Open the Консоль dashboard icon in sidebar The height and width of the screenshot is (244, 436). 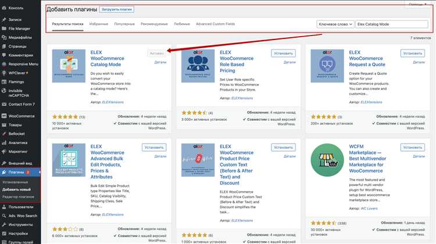tap(4, 8)
